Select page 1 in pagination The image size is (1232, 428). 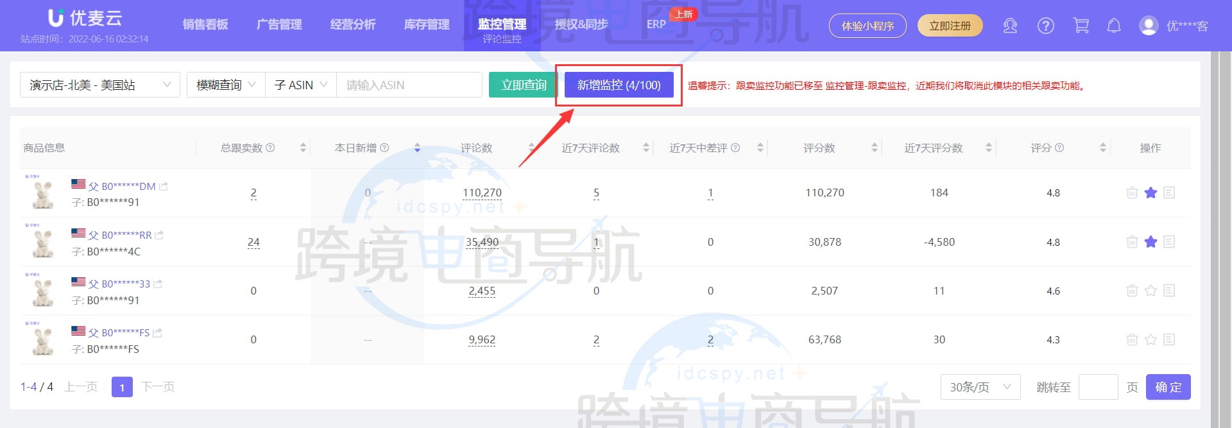122,387
